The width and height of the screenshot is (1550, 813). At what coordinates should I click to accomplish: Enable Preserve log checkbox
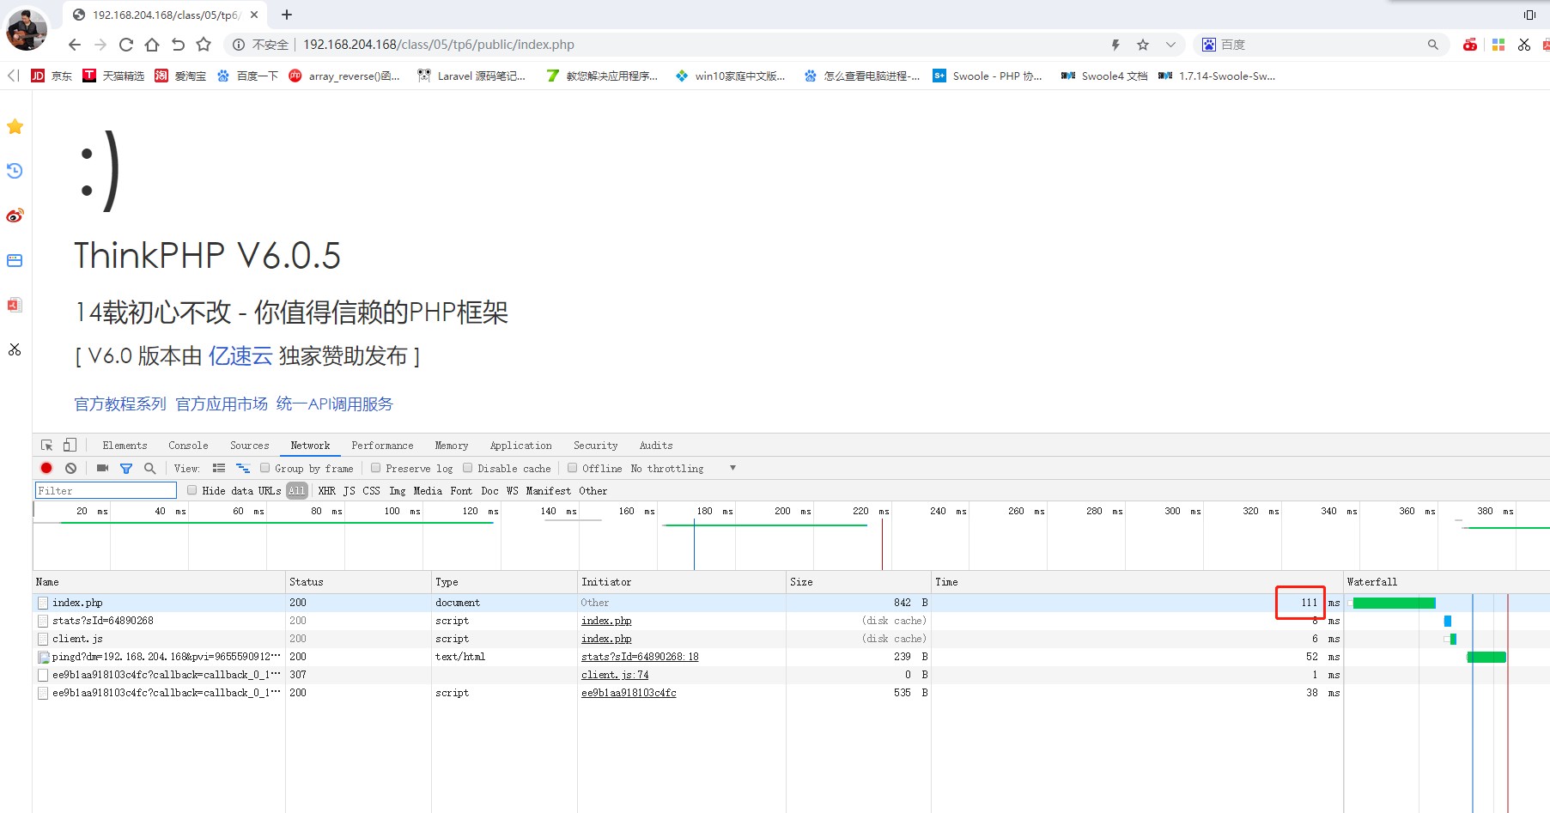[x=375, y=468]
